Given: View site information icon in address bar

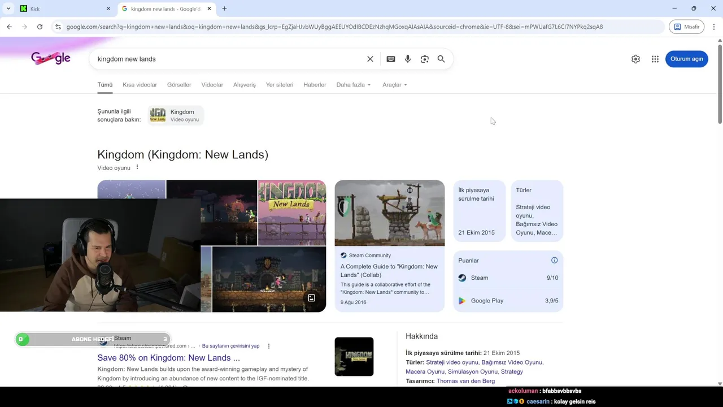Looking at the screenshot, I should click(58, 27).
